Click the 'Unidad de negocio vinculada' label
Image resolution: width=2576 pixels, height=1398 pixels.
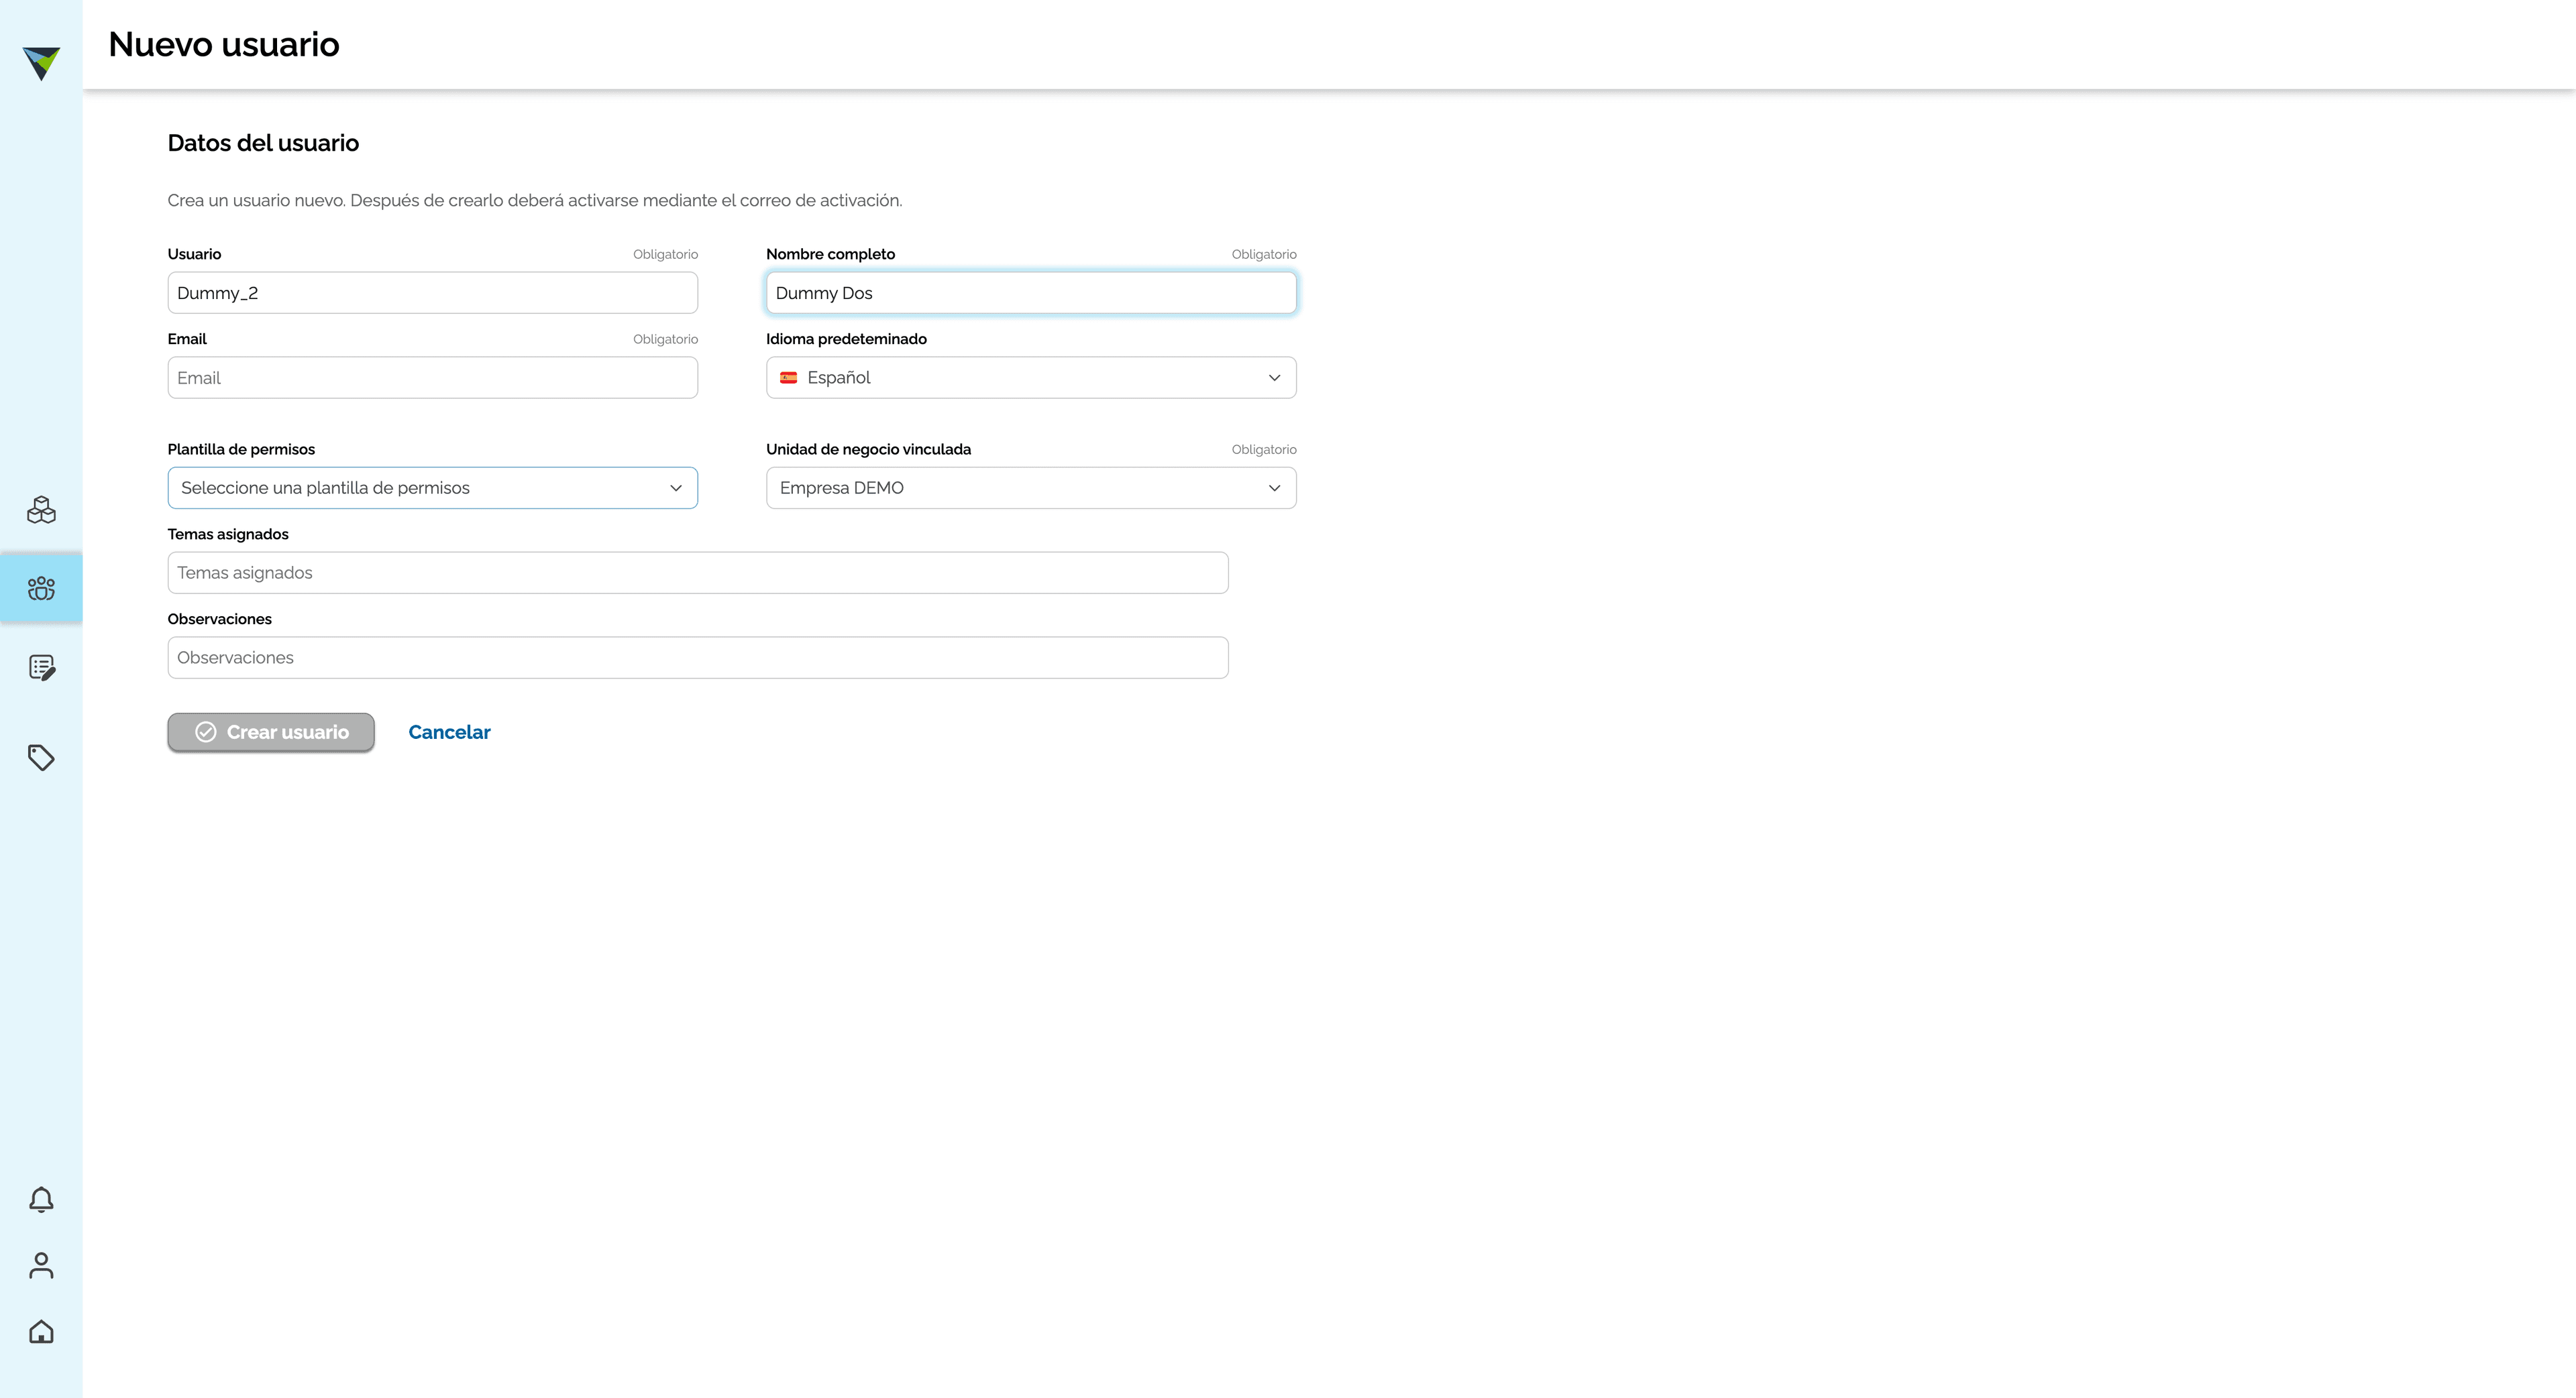[868, 450]
